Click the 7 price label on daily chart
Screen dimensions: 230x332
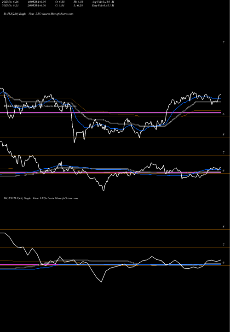tap(224, 42)
